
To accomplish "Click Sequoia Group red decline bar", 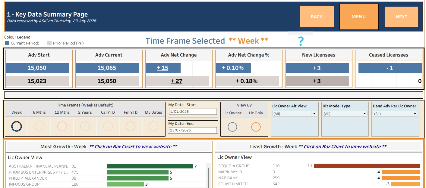I will coord(367,166).
